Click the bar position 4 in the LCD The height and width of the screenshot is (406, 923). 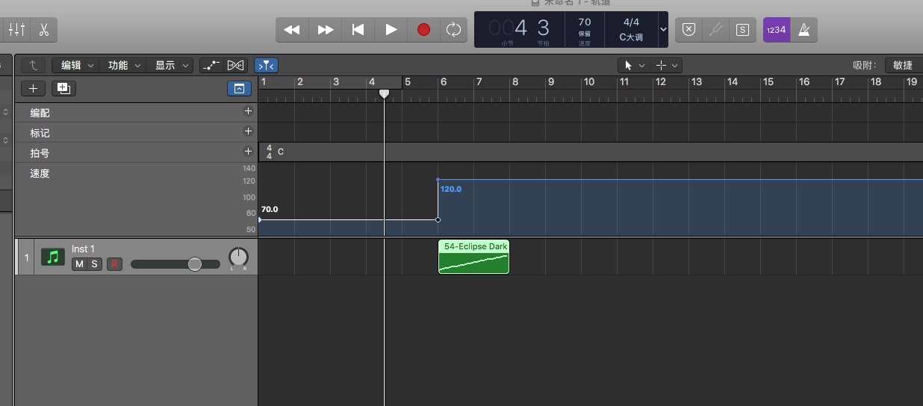point(520,28)
